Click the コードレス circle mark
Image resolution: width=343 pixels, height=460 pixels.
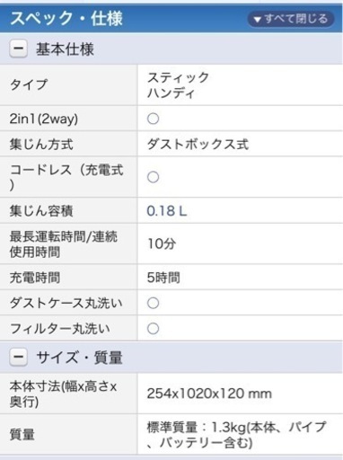pyautogui.click(x=153, y=177)
